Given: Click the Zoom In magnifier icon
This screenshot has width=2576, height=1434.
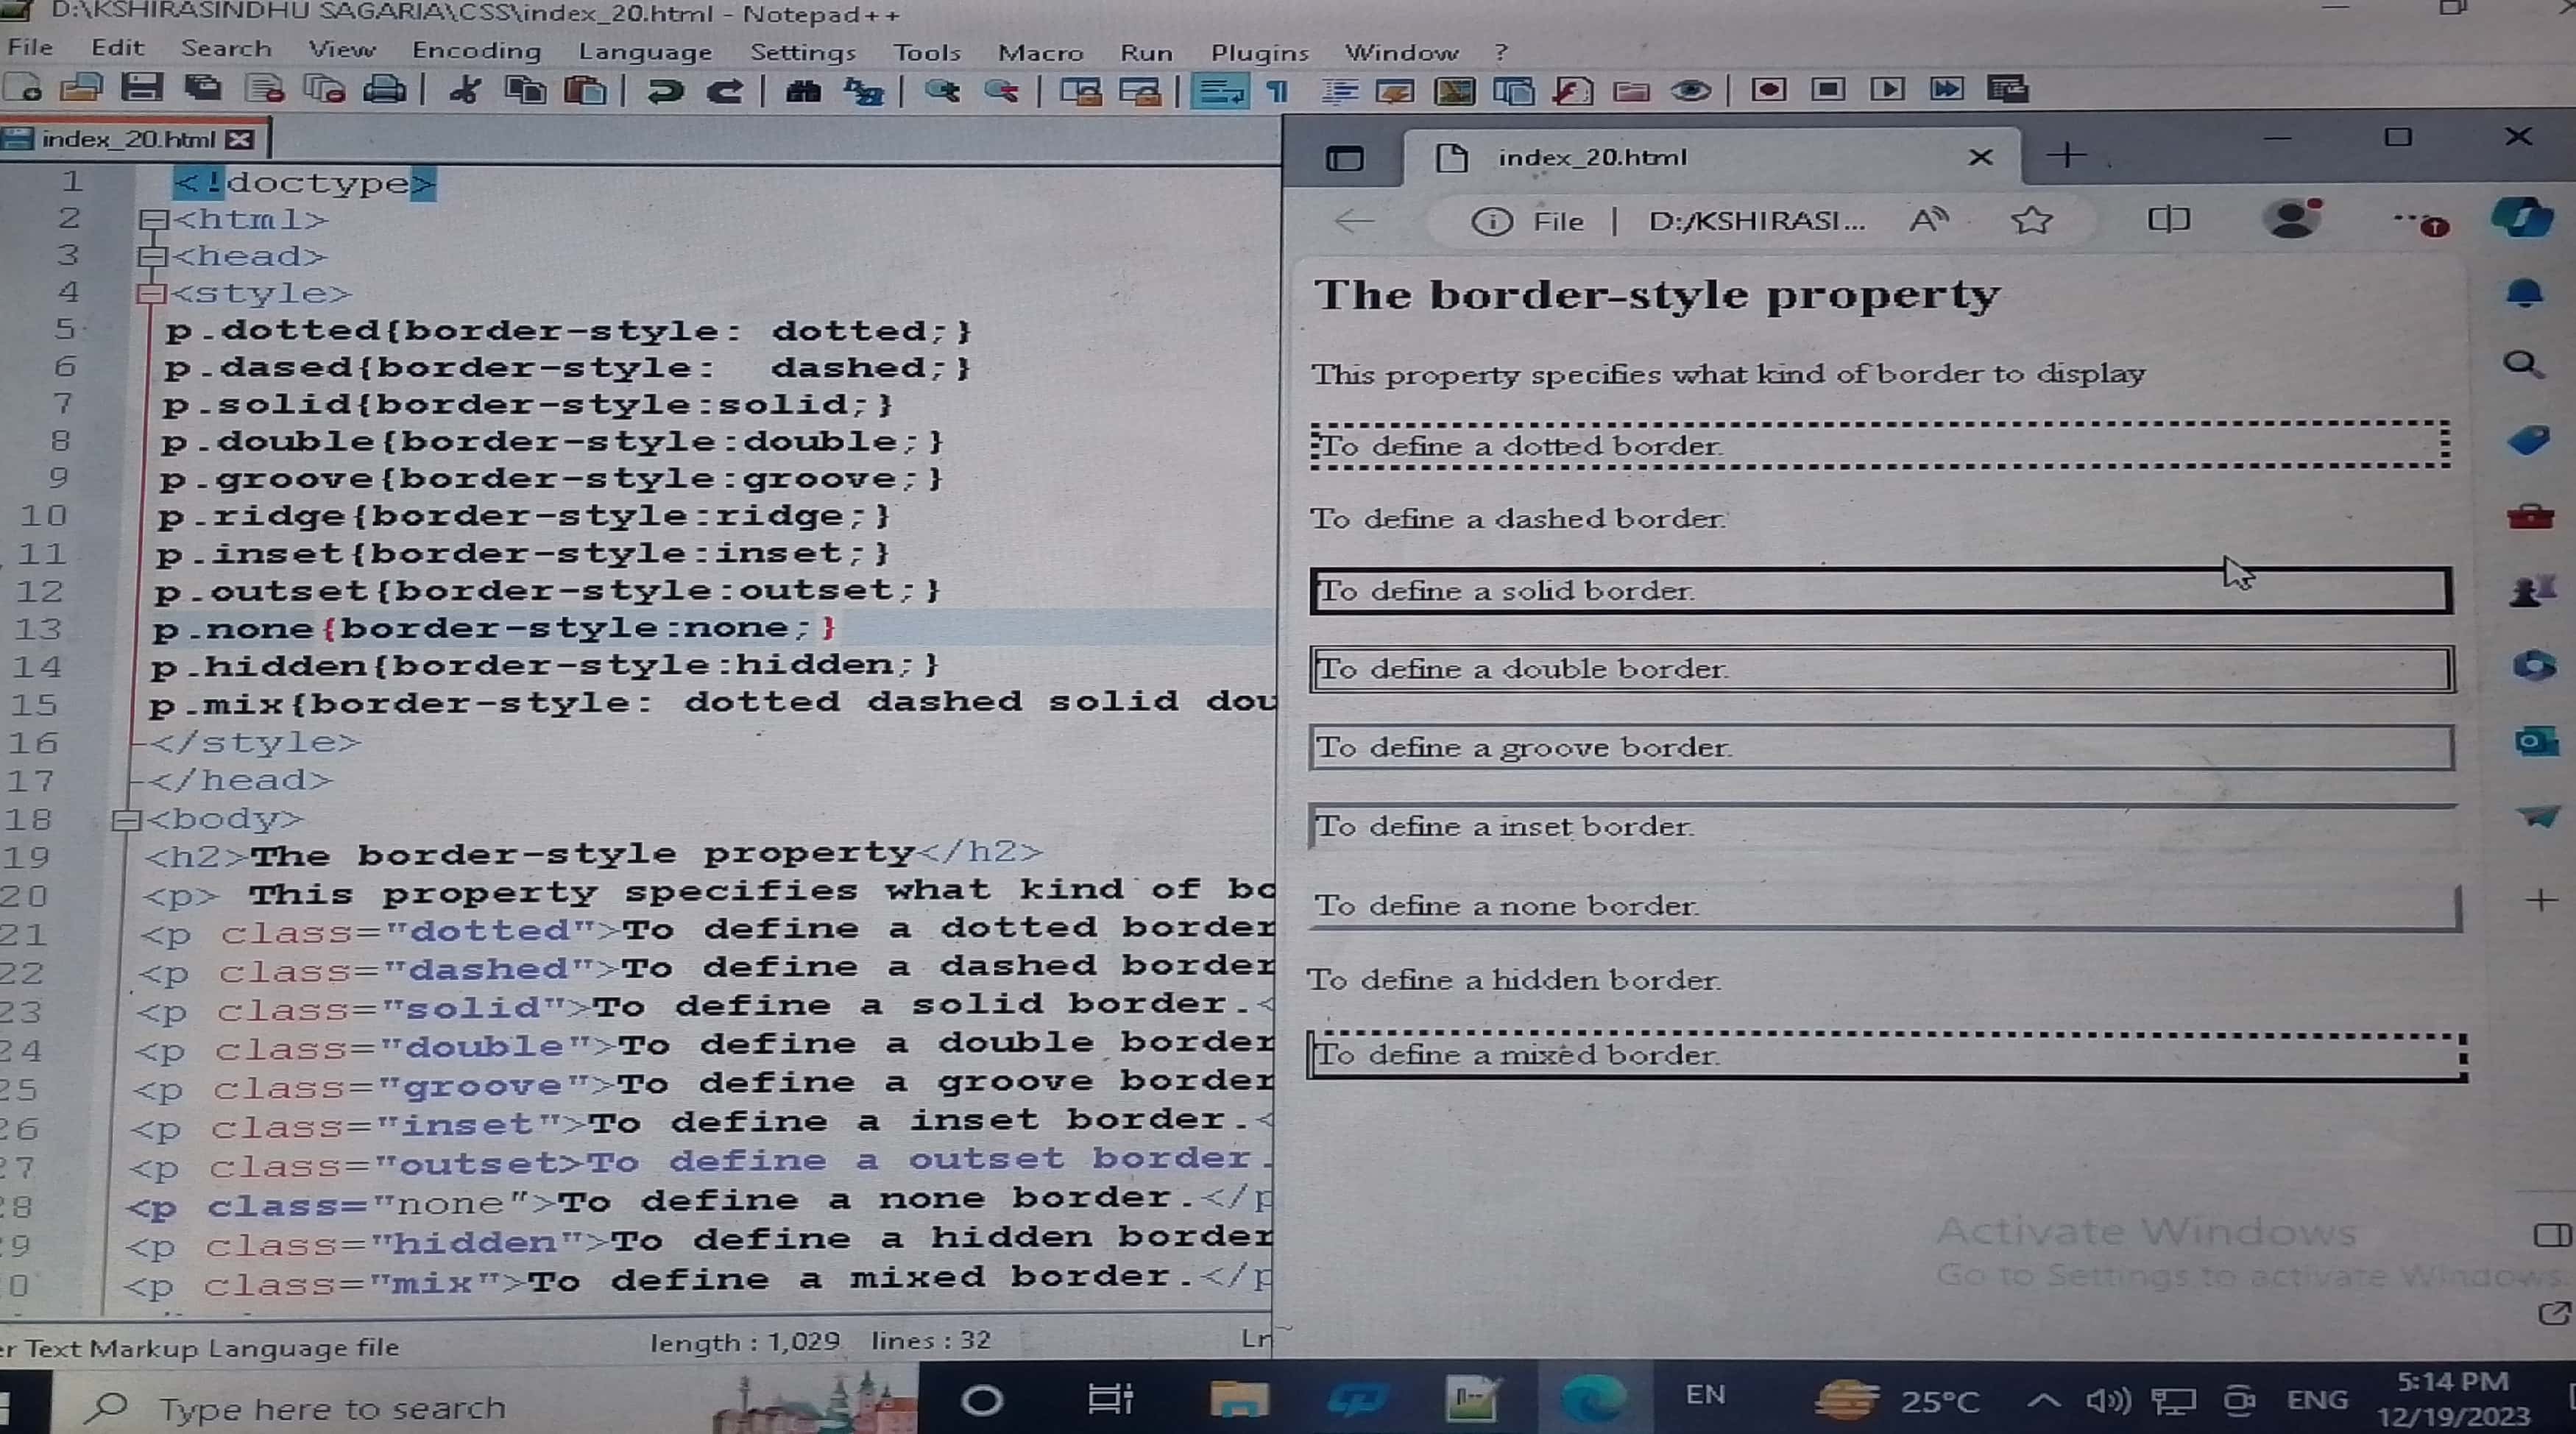Looking at the screenshot, I should [941, 92].
